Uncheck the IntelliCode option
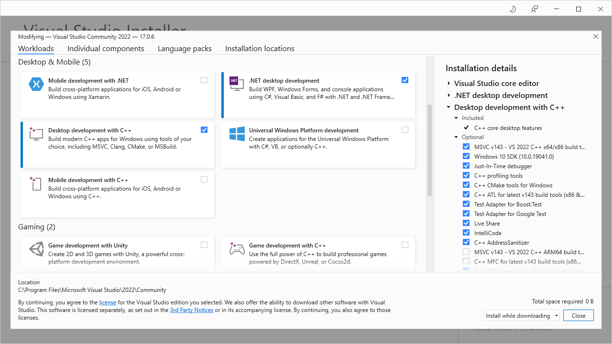 pyautogui.click(x=466, y=233)
